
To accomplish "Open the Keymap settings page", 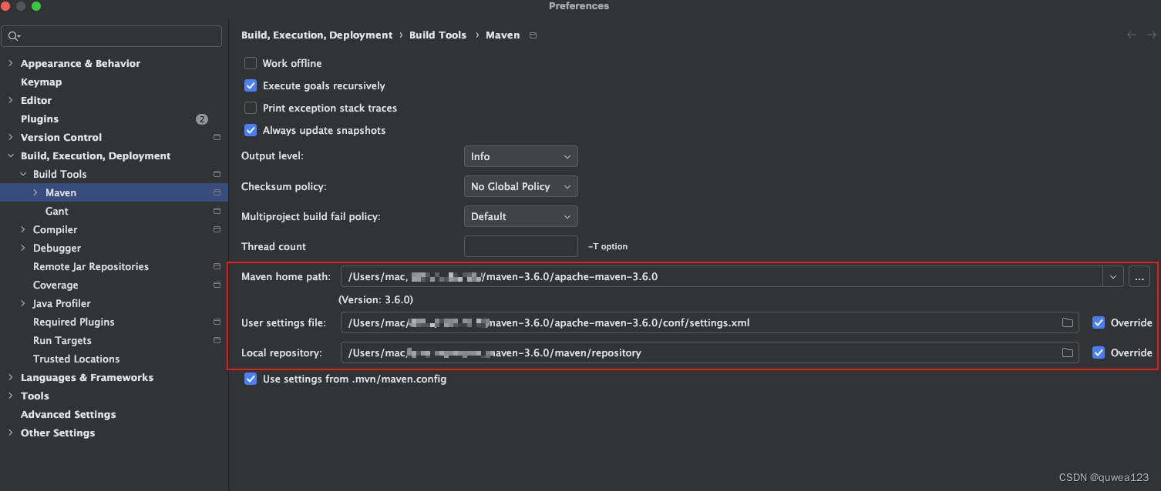I will [41, 82].
